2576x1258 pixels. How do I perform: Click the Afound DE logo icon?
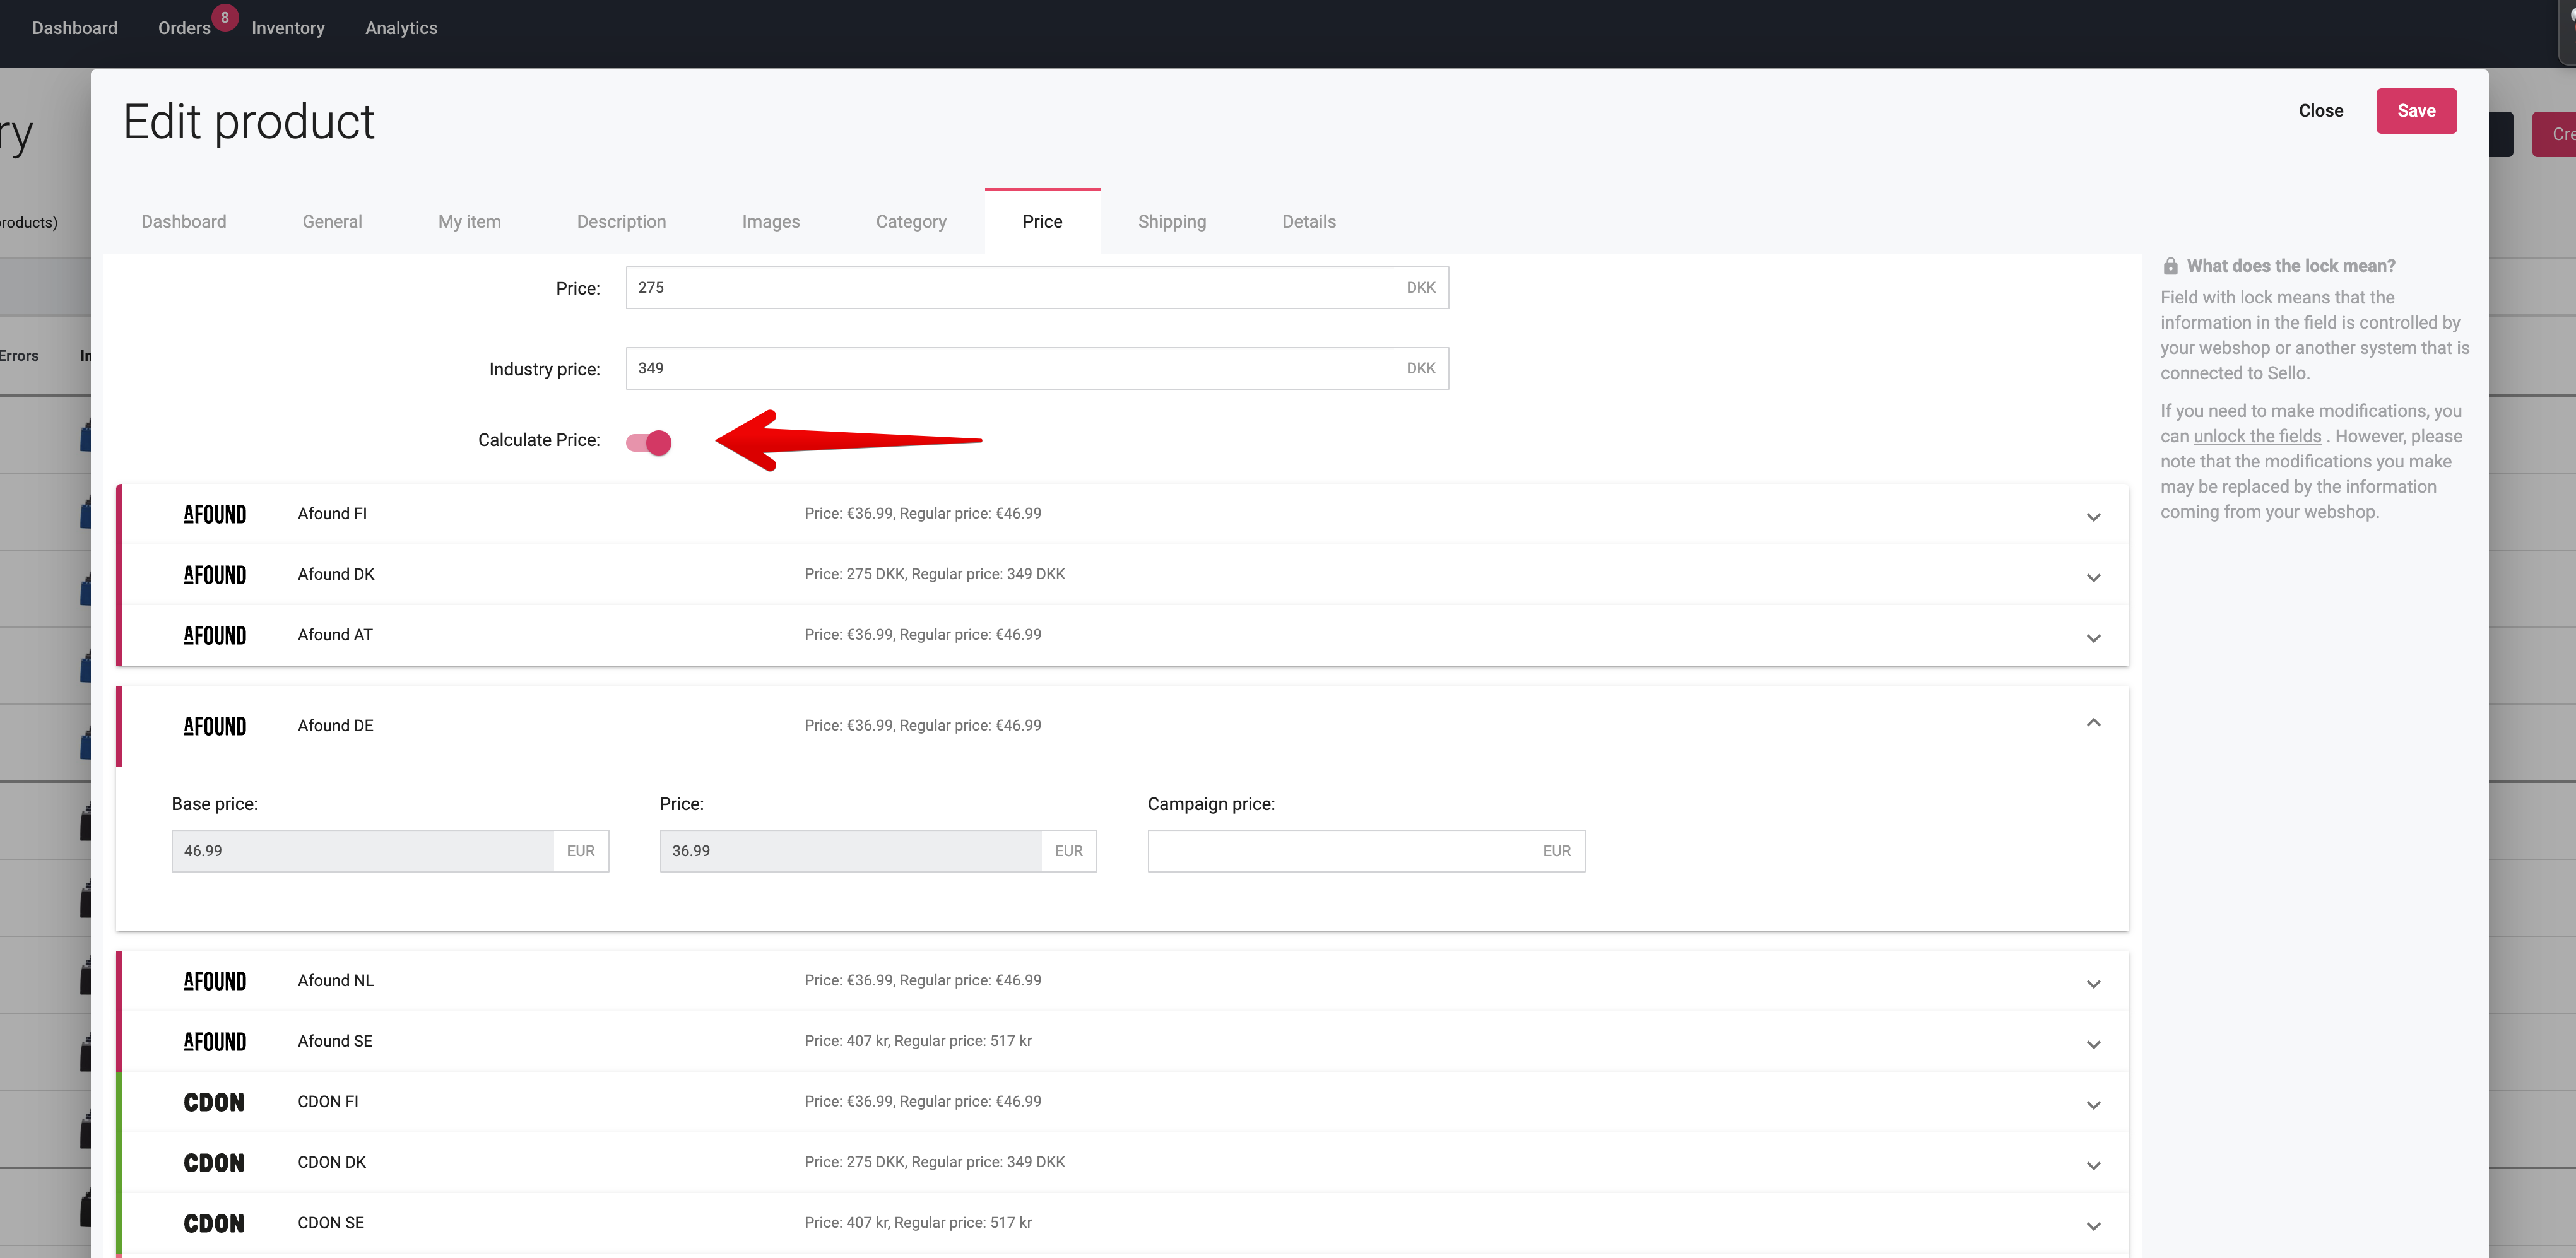(x=215, y=726)
